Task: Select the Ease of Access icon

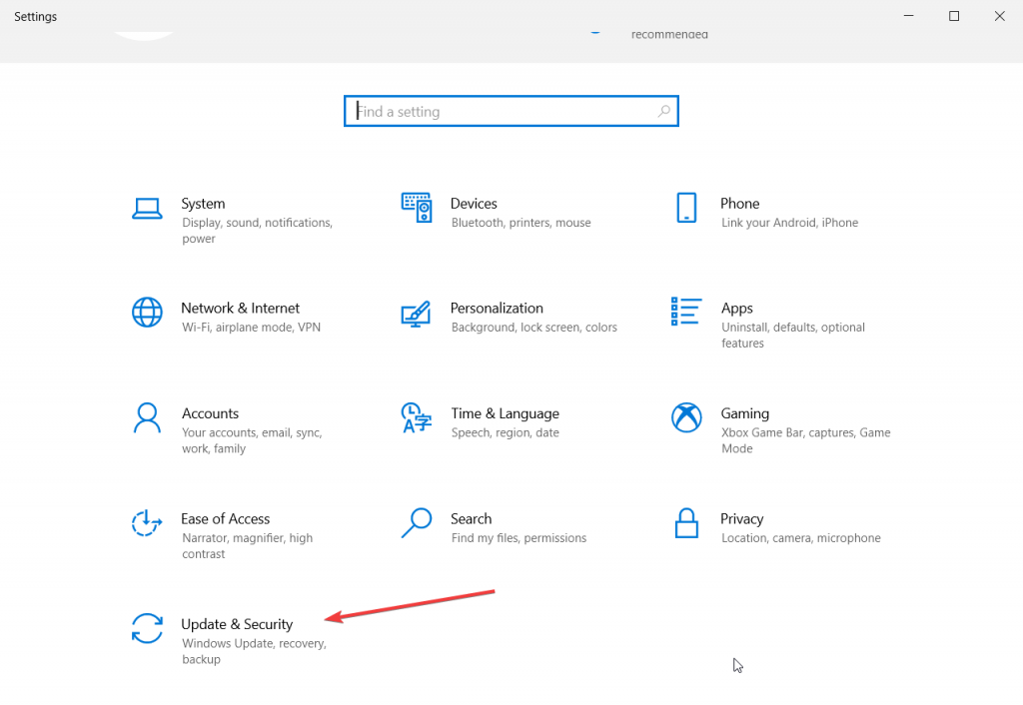Action: pyautogui.click(x=147, y=522)
